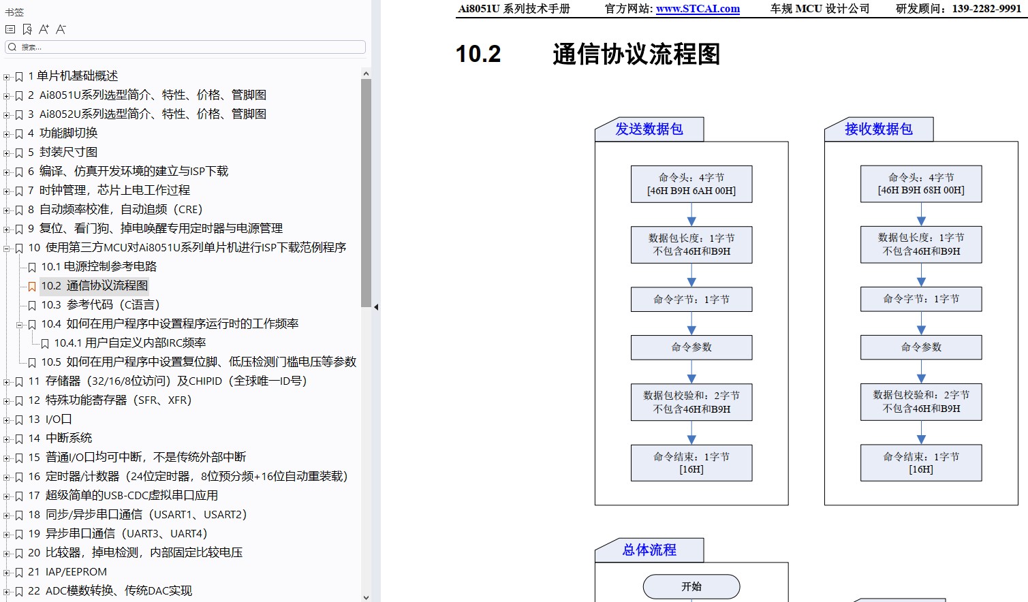Click the bookmark icon beside 13 I/O口
Image resolution: width=1028 pixels, height=602 pixels.
[x=19, y=420]
